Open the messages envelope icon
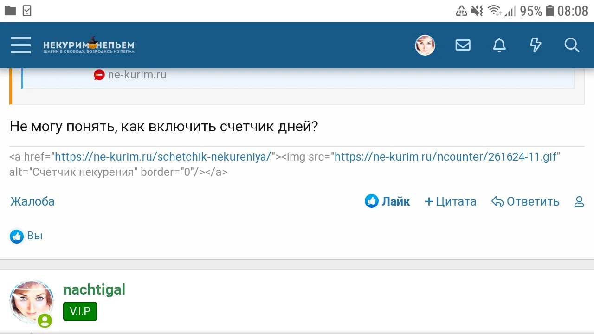This screenshot has width=594, height=334. (463, 45)
